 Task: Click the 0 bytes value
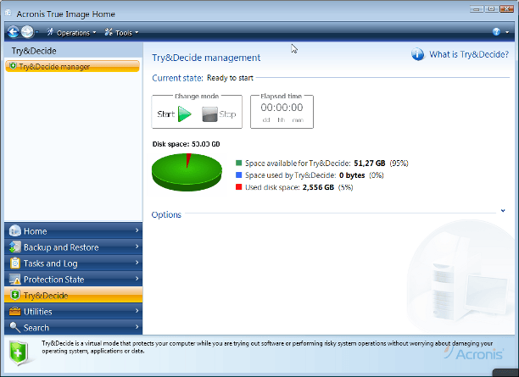pos(352,175)
